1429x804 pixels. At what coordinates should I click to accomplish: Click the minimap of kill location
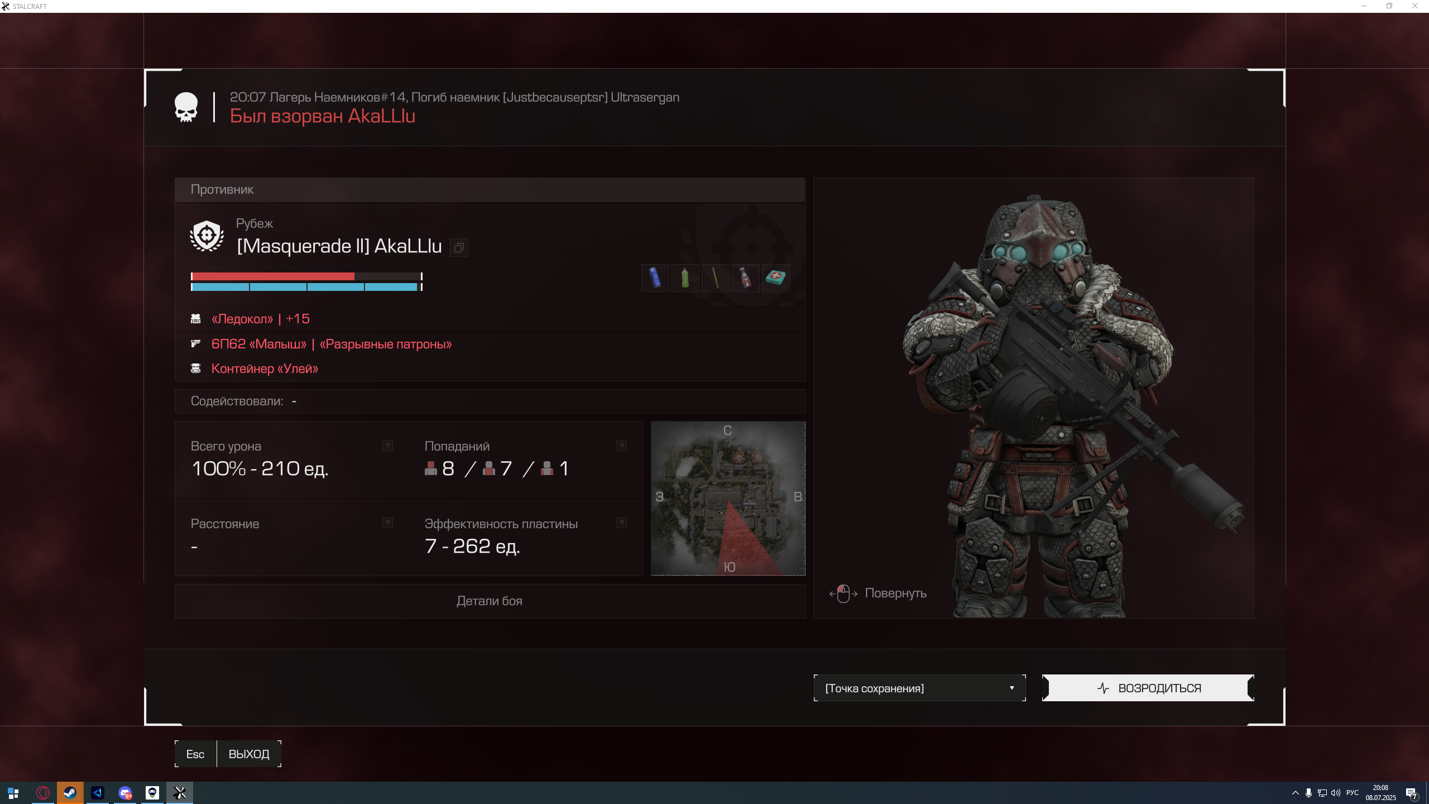[x=728, y=499]
